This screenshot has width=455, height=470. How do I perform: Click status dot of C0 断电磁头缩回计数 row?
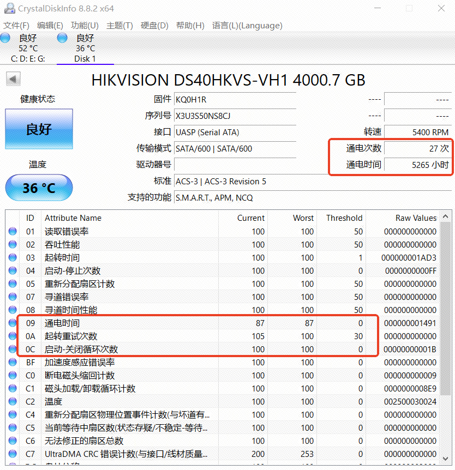(x=13, y=375)
